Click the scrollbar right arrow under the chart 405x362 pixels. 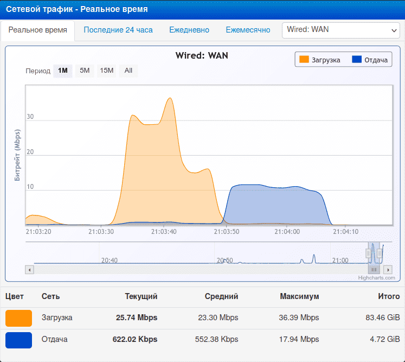tap(387, 269)
